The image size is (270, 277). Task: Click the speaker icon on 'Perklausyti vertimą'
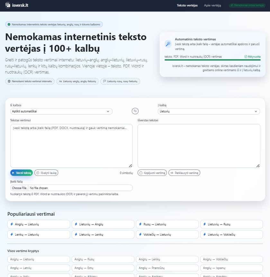172,172
